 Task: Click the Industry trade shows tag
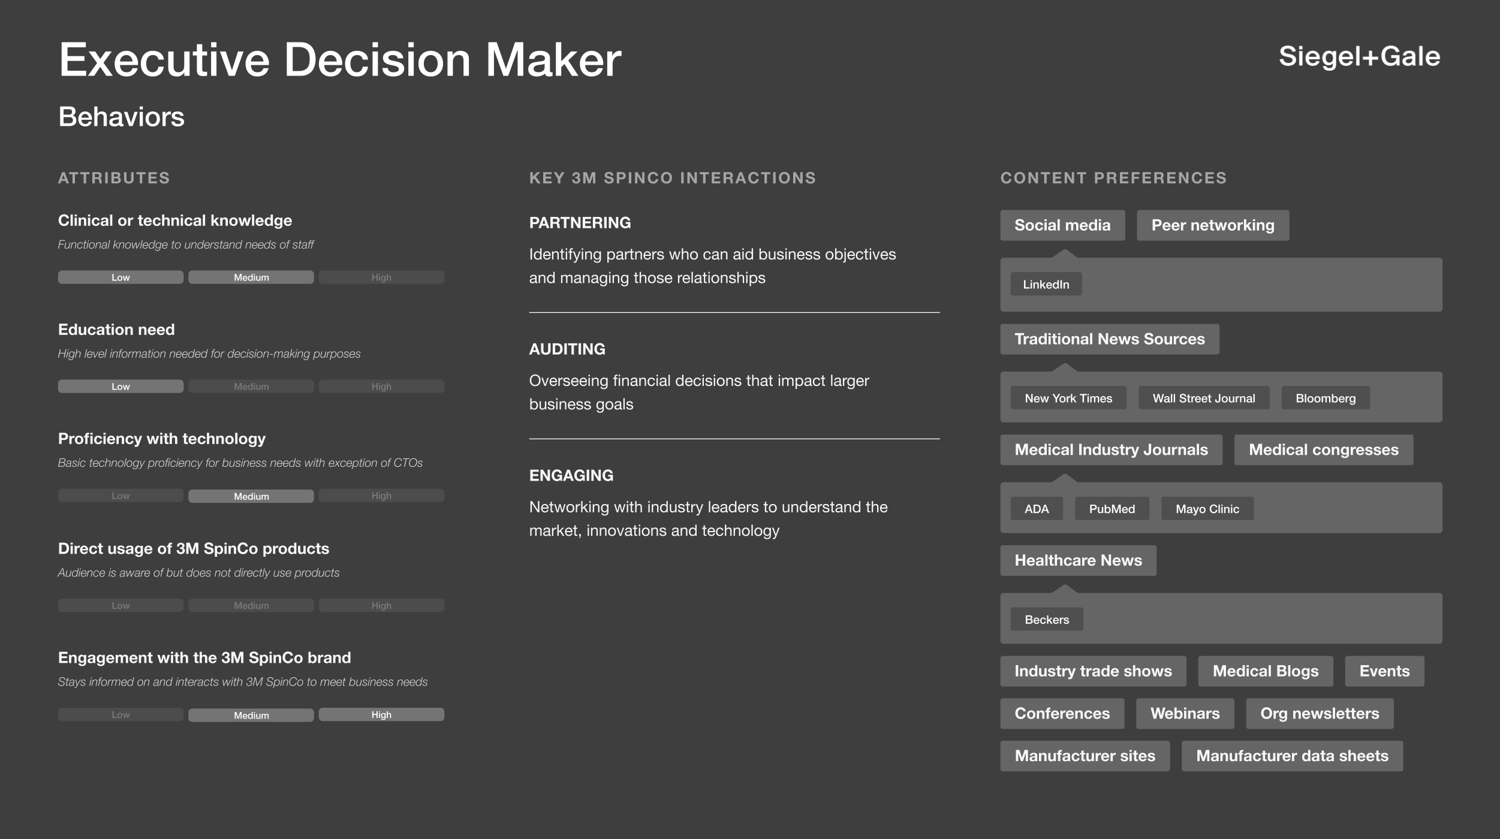pos(1092,671)
